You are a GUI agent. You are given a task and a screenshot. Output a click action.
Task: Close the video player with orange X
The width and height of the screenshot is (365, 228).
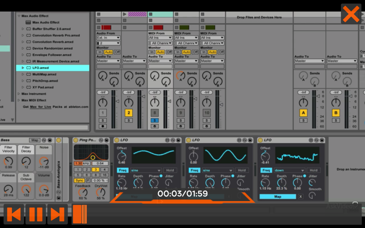click(351, 14)
